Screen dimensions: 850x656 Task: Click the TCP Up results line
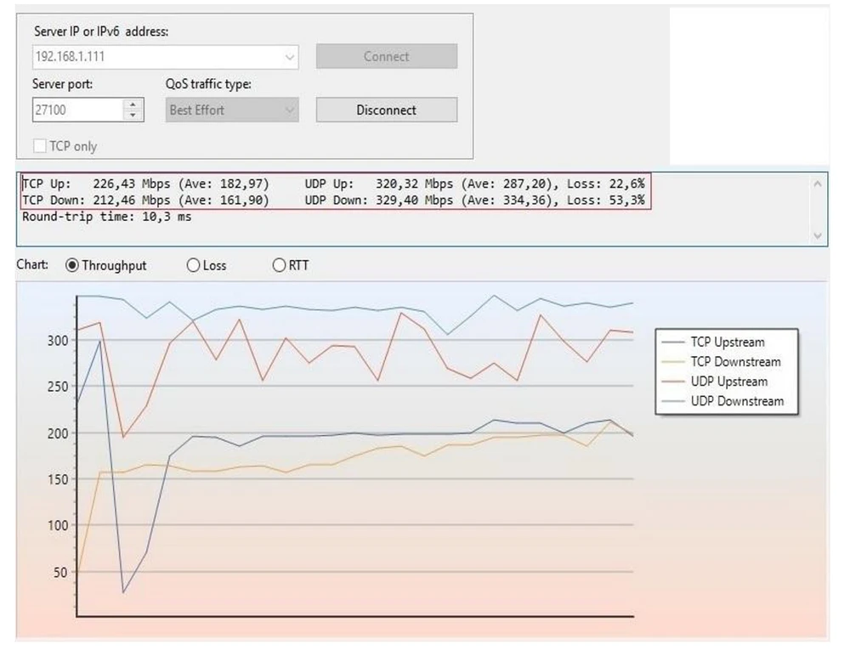[144, 183]
